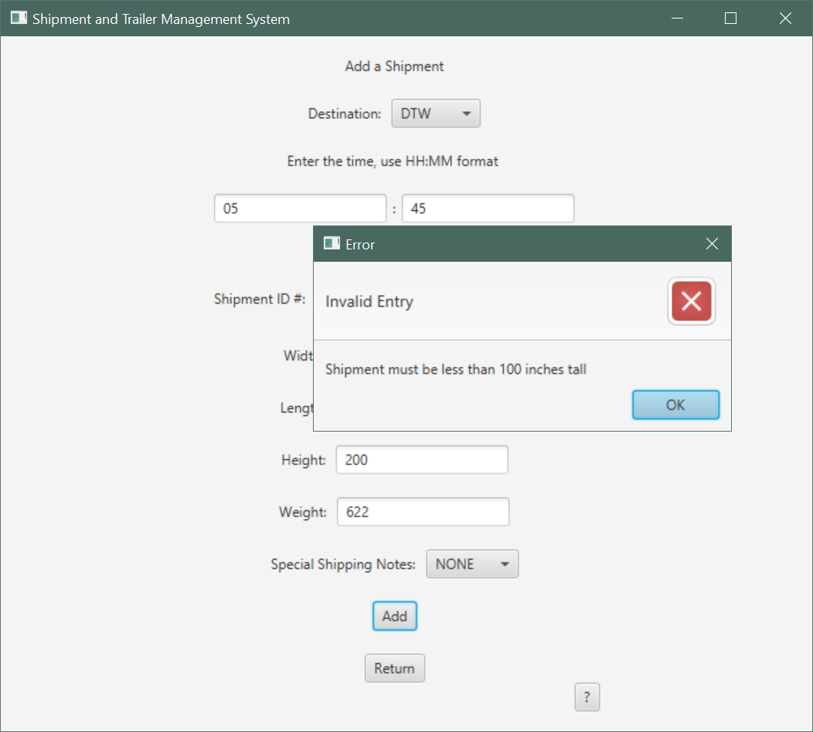
Task: Click the Weight field showing 622
Action: click(423, 511)
